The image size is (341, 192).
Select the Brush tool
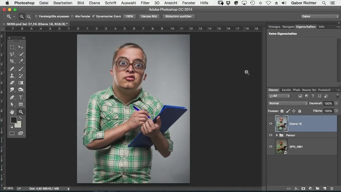coord(21,69)
